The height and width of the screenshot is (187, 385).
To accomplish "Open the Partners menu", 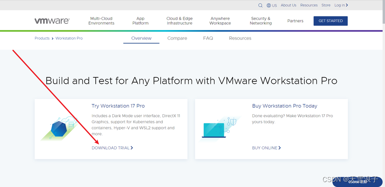I will 295,21.
